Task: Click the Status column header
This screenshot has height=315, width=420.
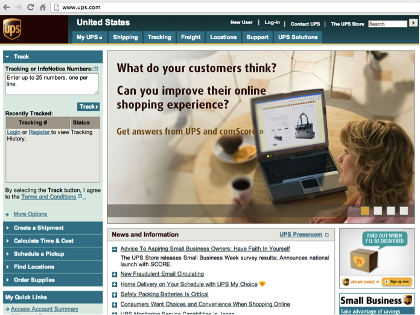Action: tap(85, 122)
